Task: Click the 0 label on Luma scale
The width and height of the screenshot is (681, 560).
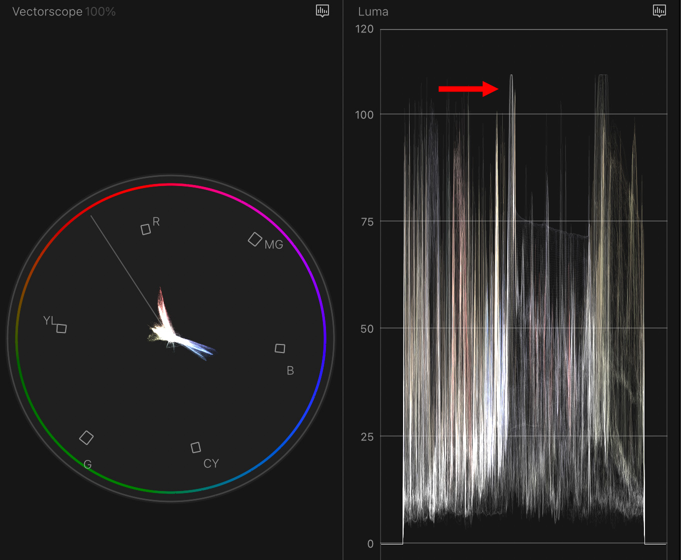Action: coord(371,544)
